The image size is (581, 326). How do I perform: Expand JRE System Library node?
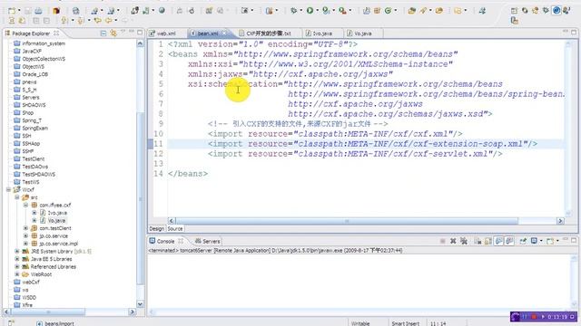click(17, 252)
